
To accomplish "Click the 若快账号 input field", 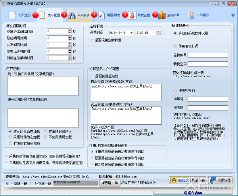I will (x=208, y=55).
